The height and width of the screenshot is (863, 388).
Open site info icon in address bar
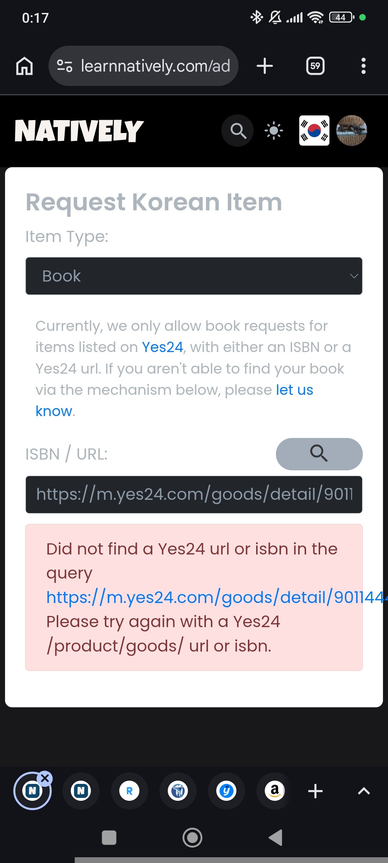tap(65, 66)
